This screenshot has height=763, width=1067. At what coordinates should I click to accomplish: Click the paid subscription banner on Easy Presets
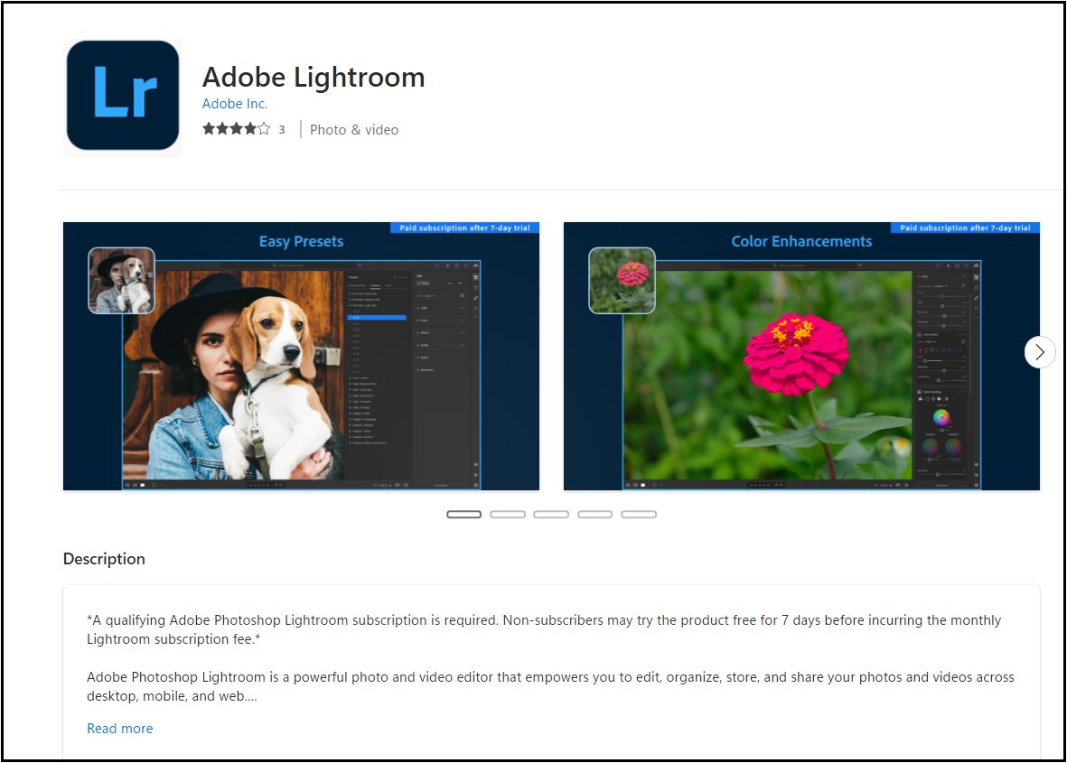tap(464, 228)
